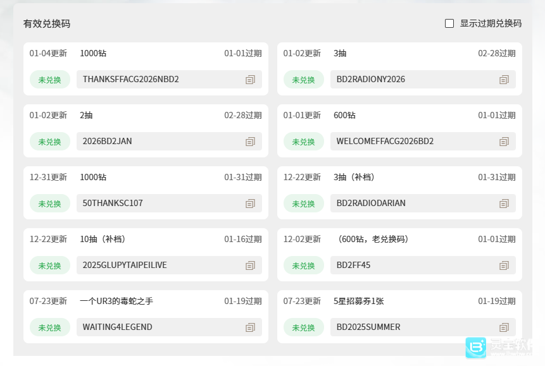This screenshot has width=545, height=366.
Task: Copy the WELCOMEFFACG2026BD2 code
Action: pos(504,142)
